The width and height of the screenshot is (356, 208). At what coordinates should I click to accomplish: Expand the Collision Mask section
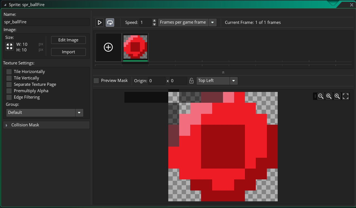point(46,125)
